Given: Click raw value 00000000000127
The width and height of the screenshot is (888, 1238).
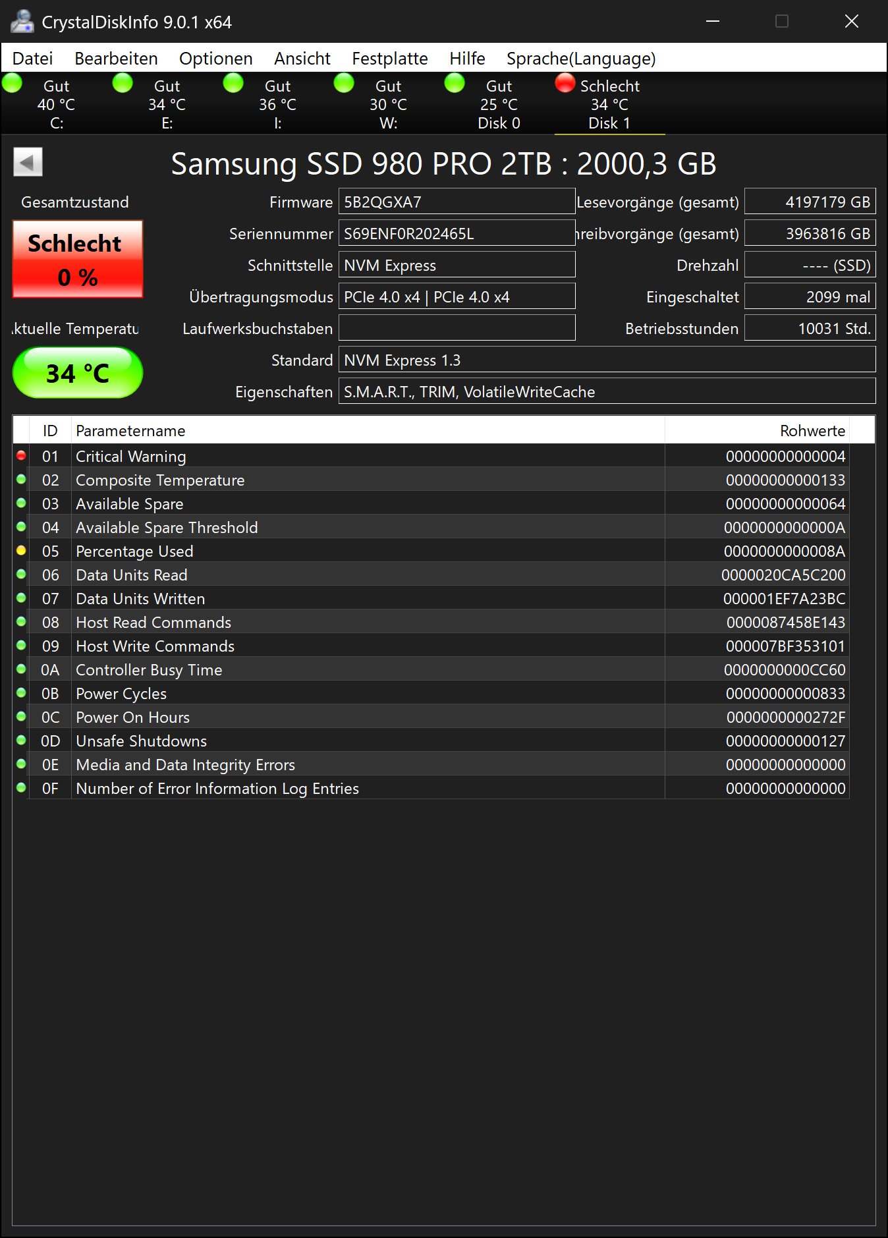Looking at the screenshot, I should click(785, 741).
